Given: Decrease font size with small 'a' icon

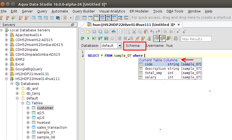Looking at the screenshot, I should (x=178, y=32).
